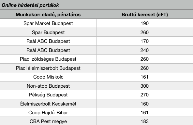Select the 'Coop Hajdú-Bihar' cell
The height and width of the screenshot is (125, 193).
48,112
